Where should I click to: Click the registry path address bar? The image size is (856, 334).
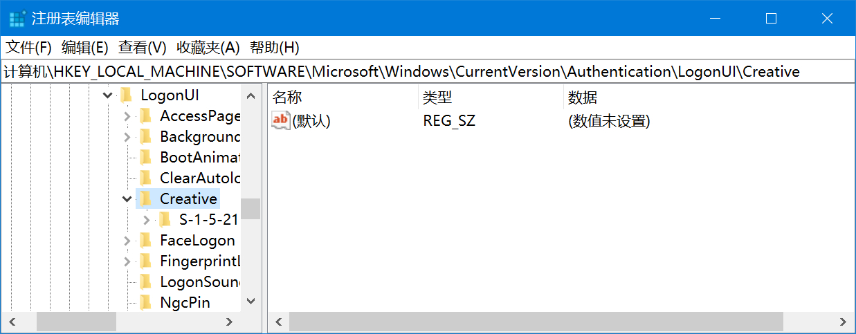pyautogui.click(x=428, y=71)
